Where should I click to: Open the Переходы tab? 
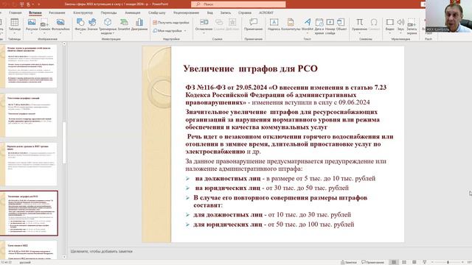point(108,13)
